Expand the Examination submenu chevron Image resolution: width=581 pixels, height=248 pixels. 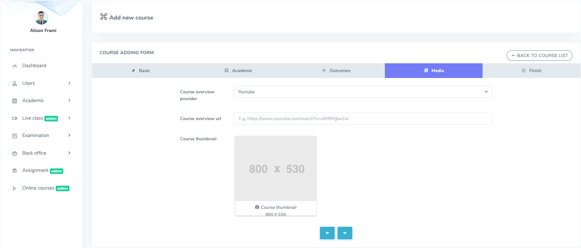click(x=69, y=135)
